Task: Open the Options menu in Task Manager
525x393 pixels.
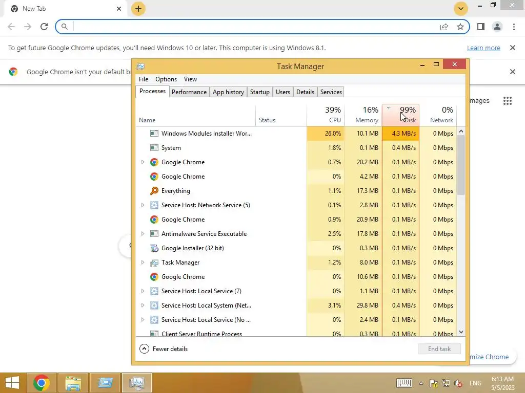Action: click(166, 79)
